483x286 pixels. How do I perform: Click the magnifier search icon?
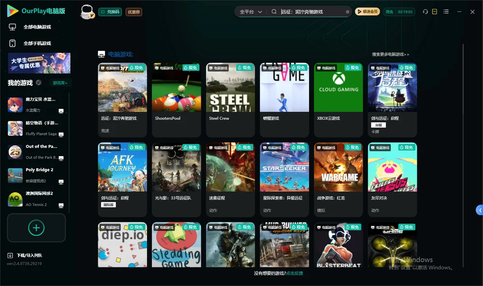click(274, 12)
